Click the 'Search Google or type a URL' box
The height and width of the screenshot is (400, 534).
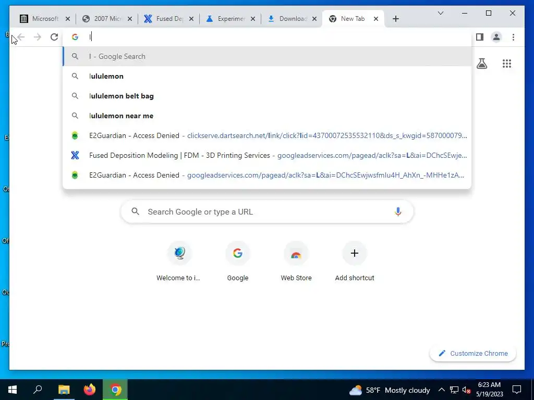(267, 211)
